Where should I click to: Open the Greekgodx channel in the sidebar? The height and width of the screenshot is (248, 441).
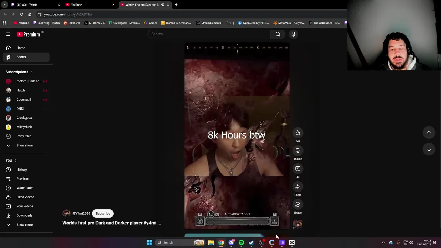tap(26, 118)
